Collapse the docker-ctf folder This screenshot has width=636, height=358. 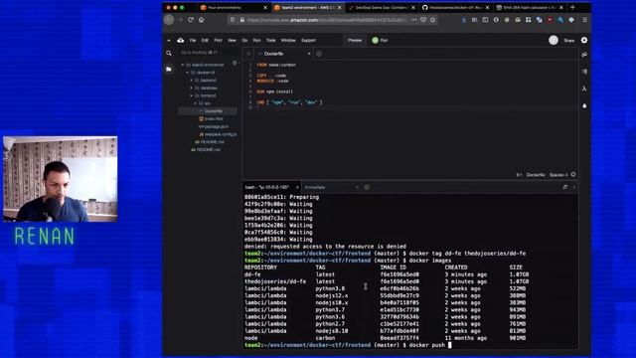click(188, 73)
